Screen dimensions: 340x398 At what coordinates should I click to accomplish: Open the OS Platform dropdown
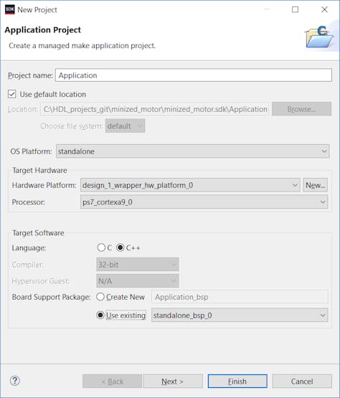click(193, 151)
